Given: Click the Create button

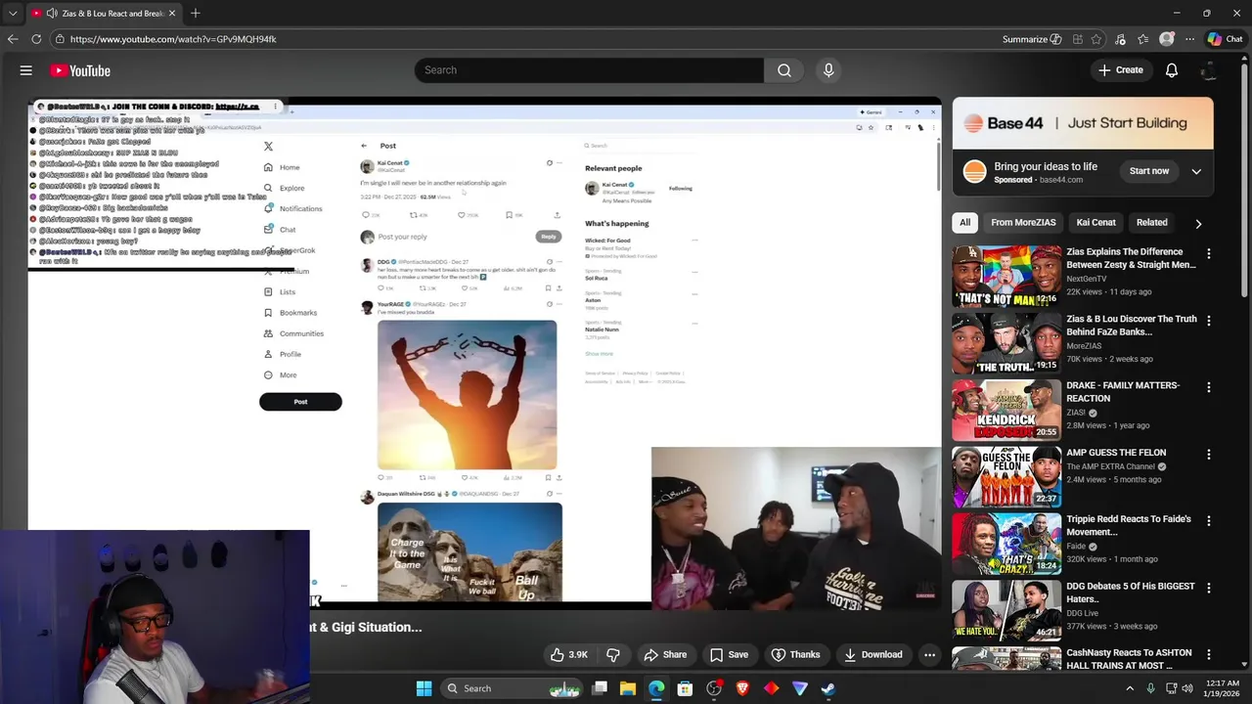Looking at the screenshot, I should click(x=1121, y=70).
